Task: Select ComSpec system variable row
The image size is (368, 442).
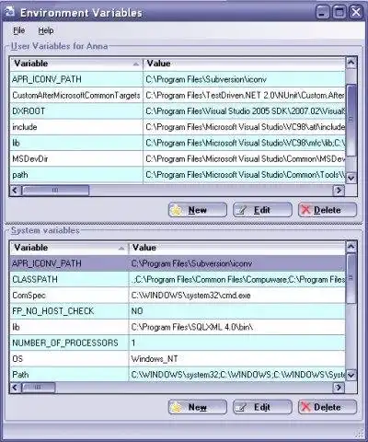Action: click(178, 296)
